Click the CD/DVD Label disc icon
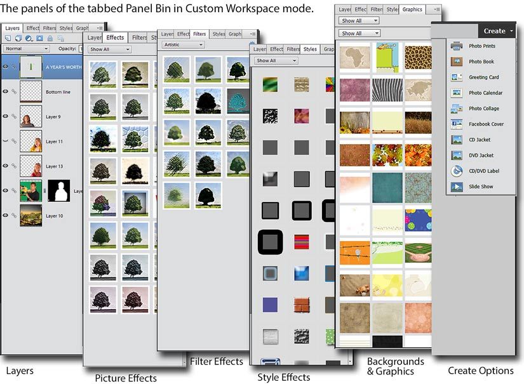Image resolution: width=524 pixels, height=384 pixels. click(x=457, y=171)
